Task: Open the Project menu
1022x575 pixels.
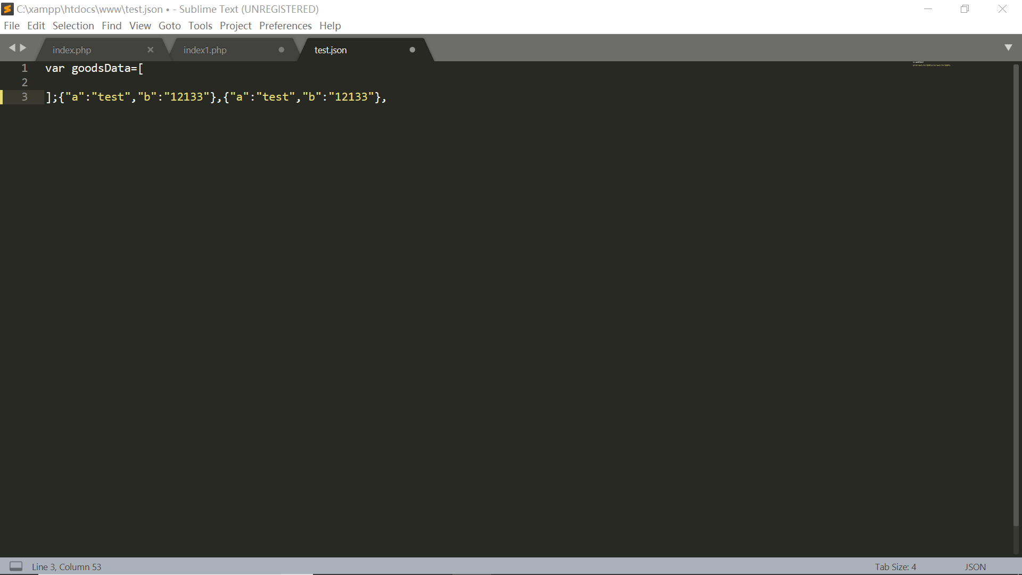Action: (236, 26)
